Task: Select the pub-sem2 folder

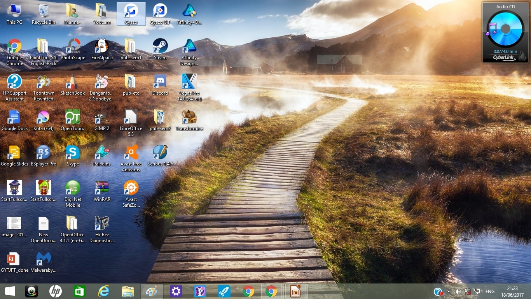Action: 160,120
